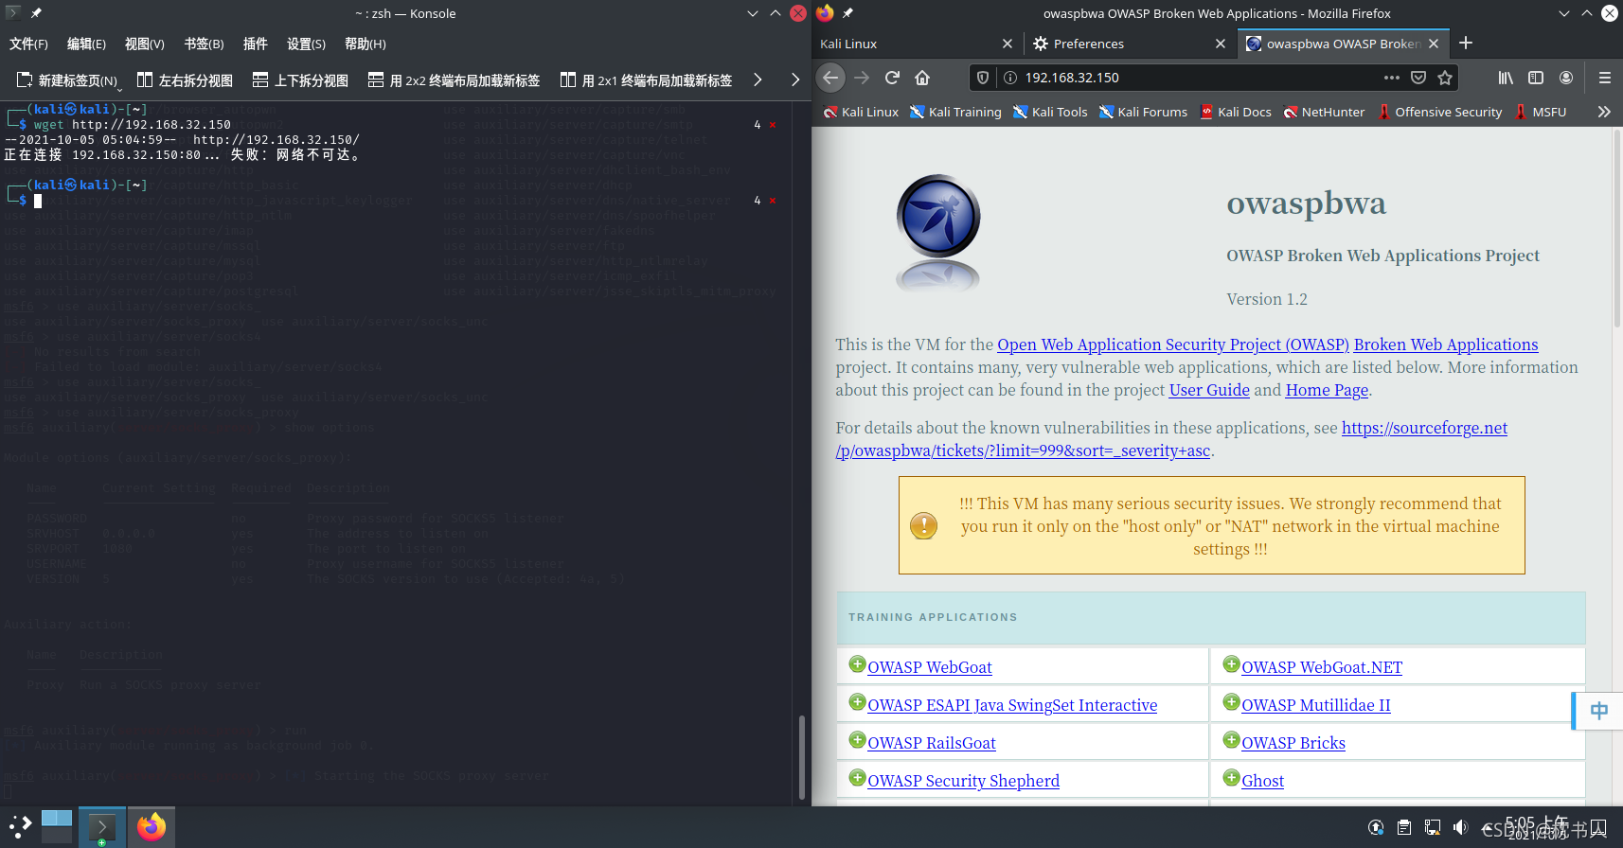Open Konsole from taskbar
Image resolution: width=1623 pixels, height=848 pixels.
click(101, 826)
